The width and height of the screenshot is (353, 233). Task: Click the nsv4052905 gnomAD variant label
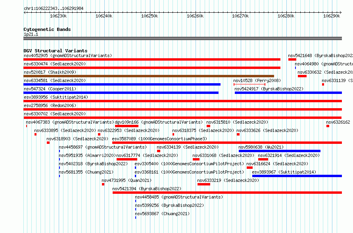pos(68,55)
